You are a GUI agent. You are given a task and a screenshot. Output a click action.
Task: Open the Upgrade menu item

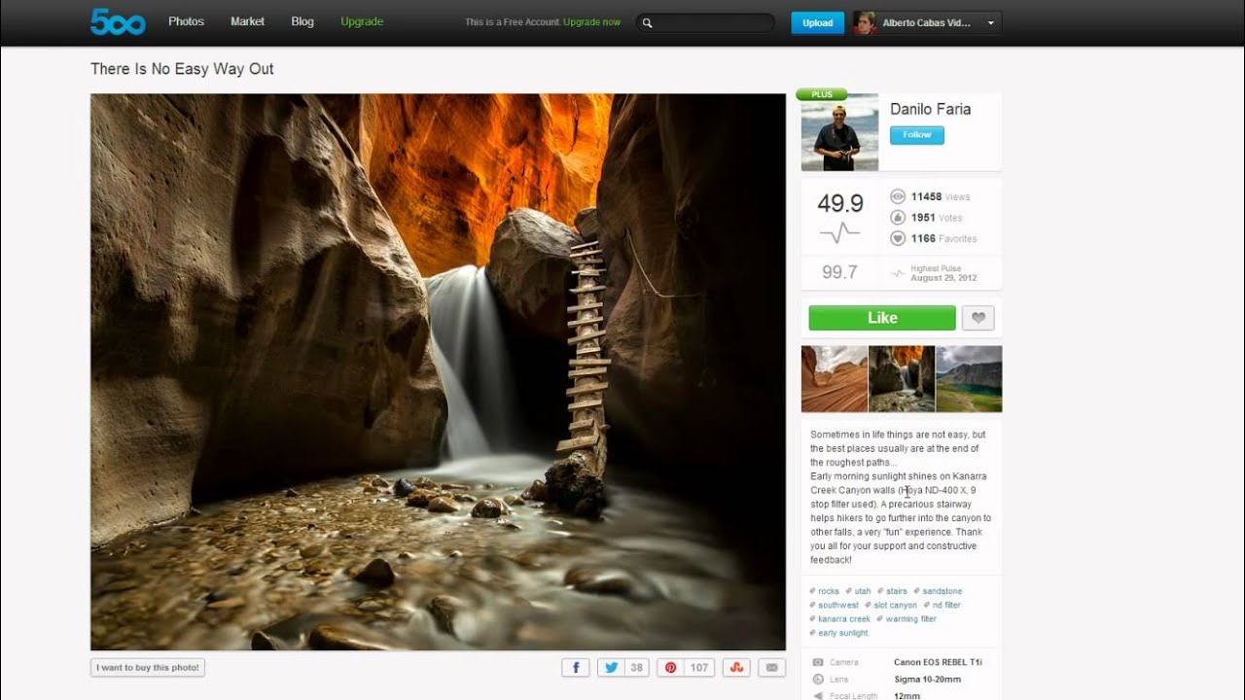point(362,21)
